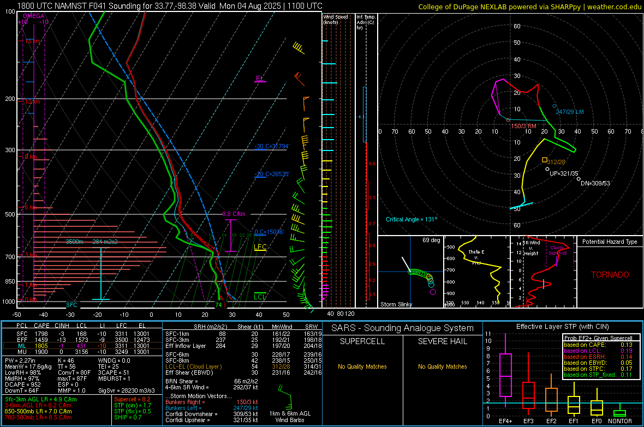
Task: Click the 'Corfidi Downshear =' line
Action: click(x=212, y=414)
